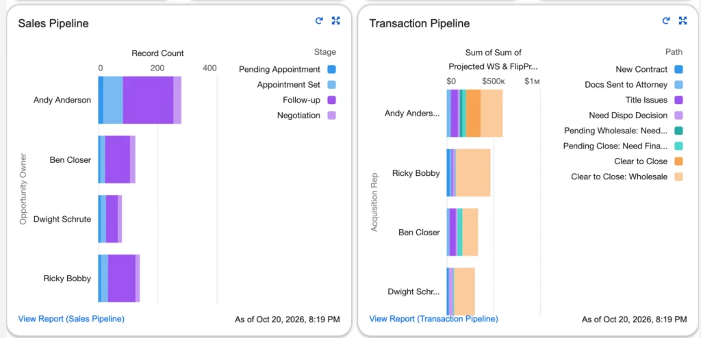
Task: Expand the Sales Pipeline chart to full view
Action: click(x=335, y=21)
